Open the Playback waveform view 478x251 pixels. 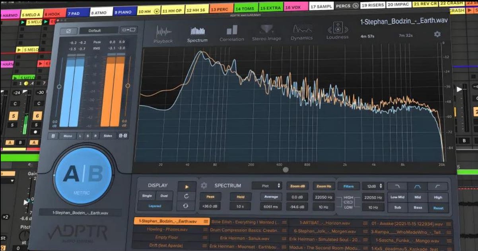163,34
